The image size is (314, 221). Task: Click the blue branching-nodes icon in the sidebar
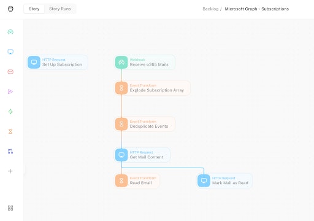10,151
